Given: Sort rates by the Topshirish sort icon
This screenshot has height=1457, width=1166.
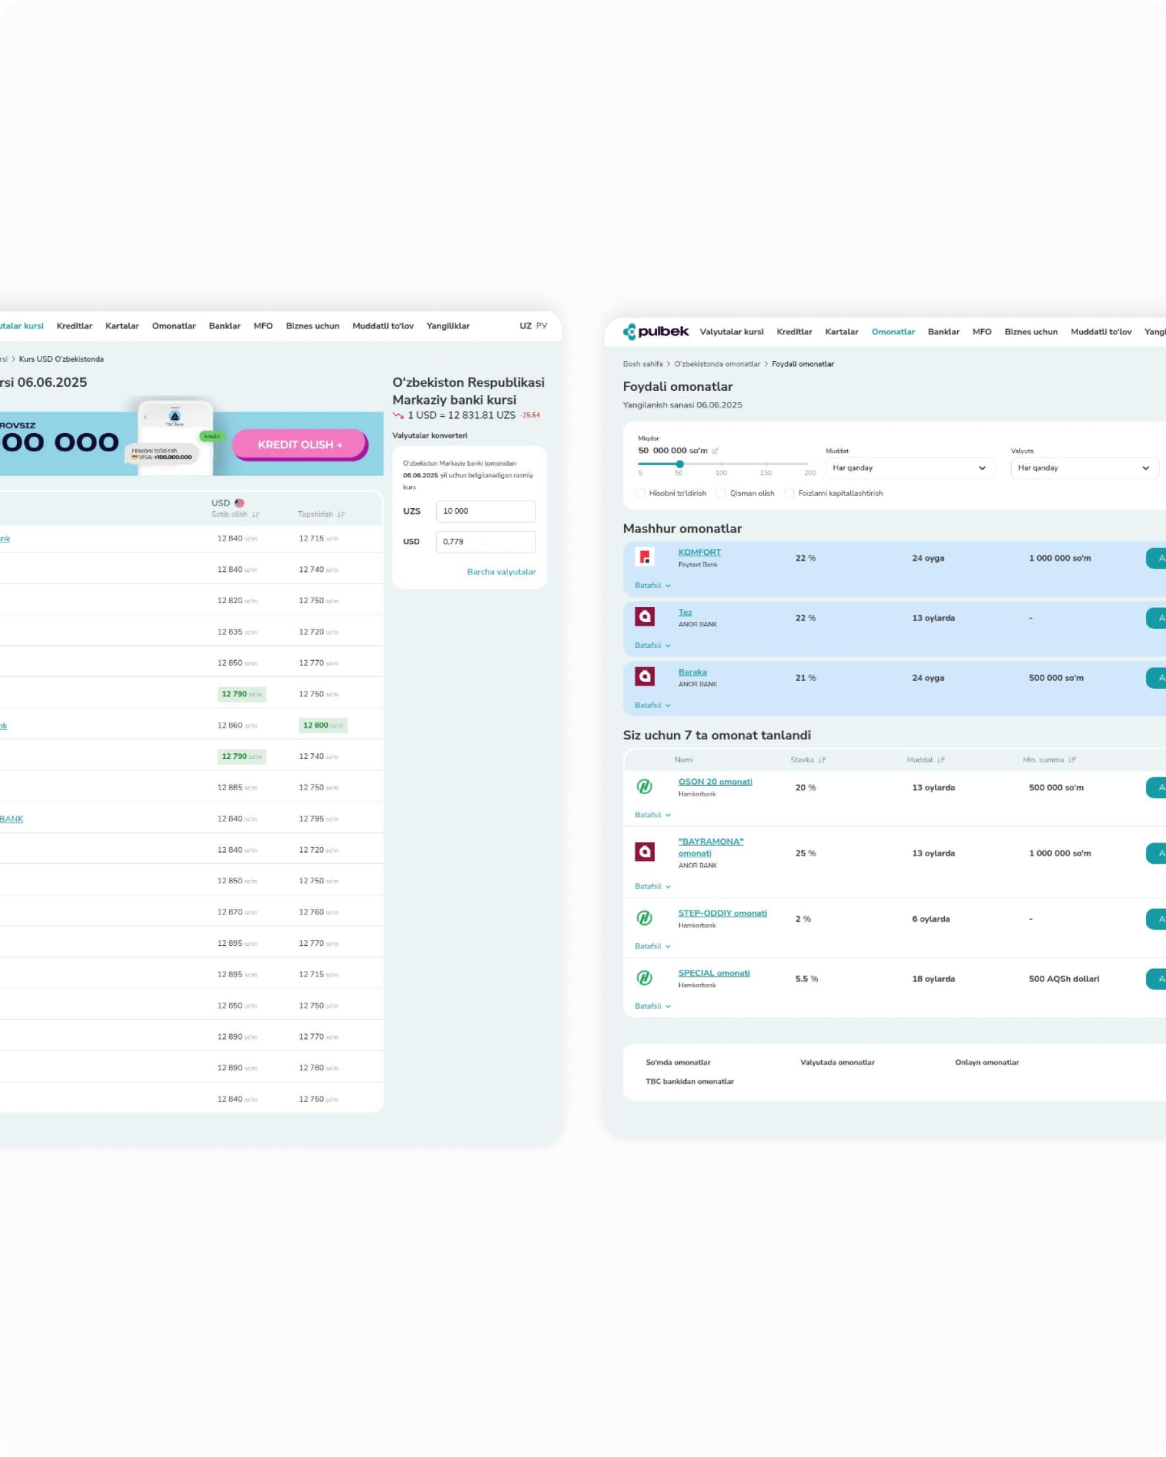Looking at the screenshot, I should tap(341, 515).
